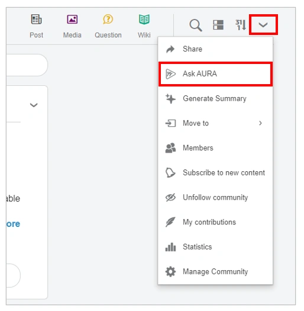View community Statistics
The height and width of the screenshot is (311, 304).
pyautogui.click(x=215, y=247)
